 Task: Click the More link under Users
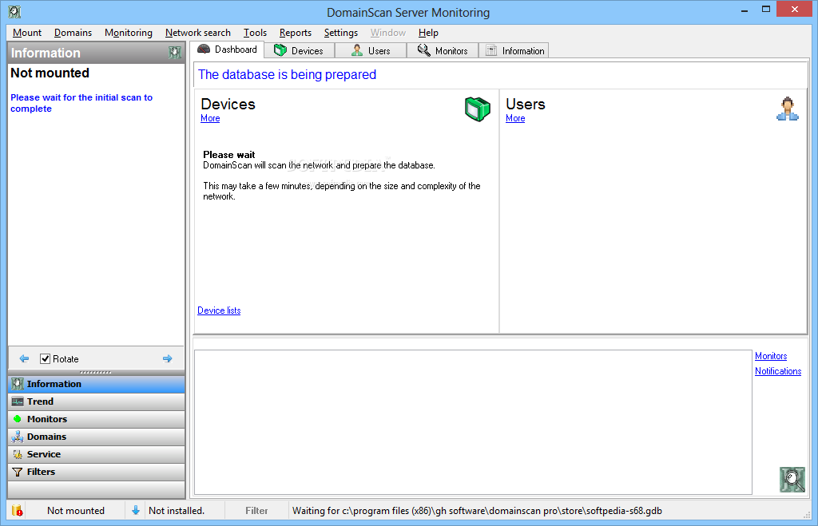coord(515,118)
